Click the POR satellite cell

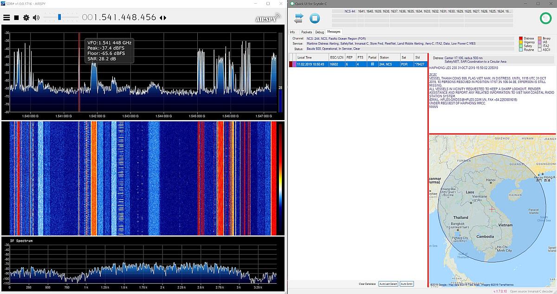(x=406, y=64)
